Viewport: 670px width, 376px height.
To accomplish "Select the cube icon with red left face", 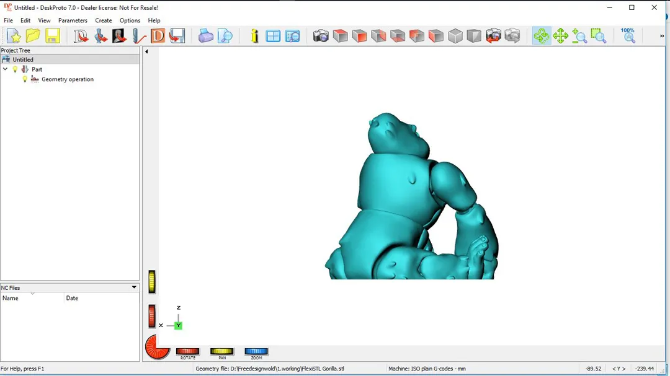I will point(436,36).
